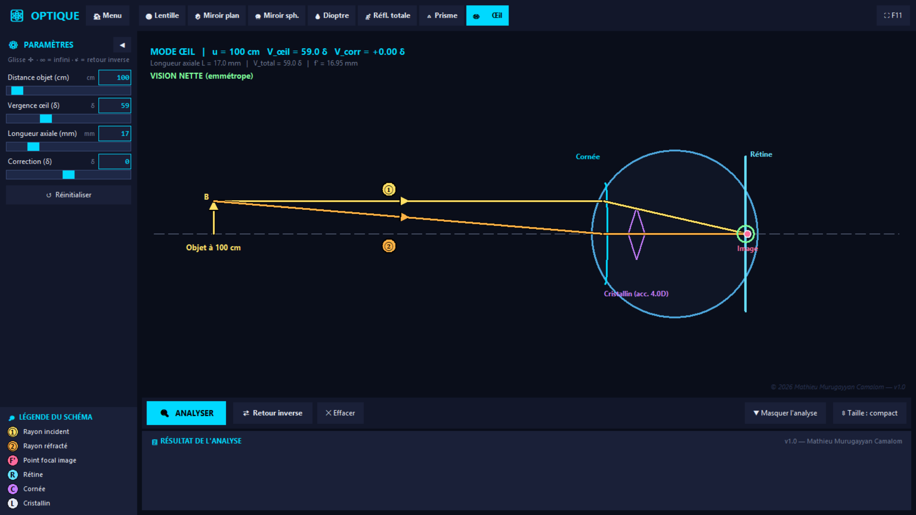
Task: Click the Correction value field
Action: (114, 162)
